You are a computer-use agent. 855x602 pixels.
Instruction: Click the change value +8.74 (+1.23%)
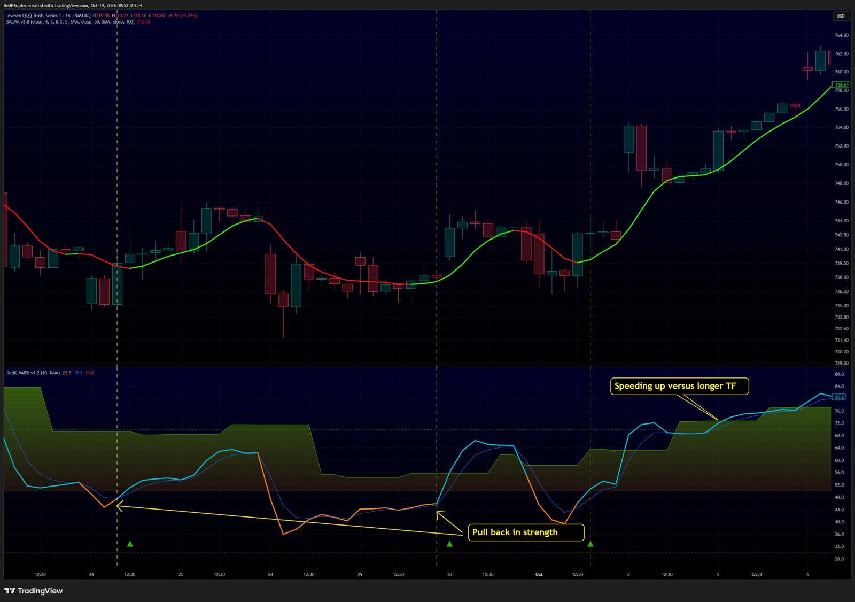tap(182, 16)
